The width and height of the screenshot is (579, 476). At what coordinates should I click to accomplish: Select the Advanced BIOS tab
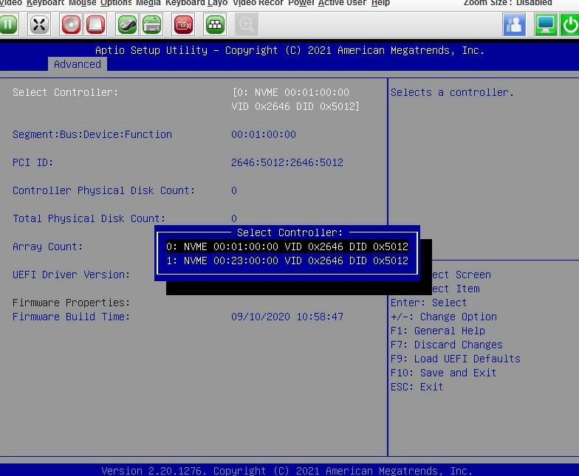[x=77, y=64]
